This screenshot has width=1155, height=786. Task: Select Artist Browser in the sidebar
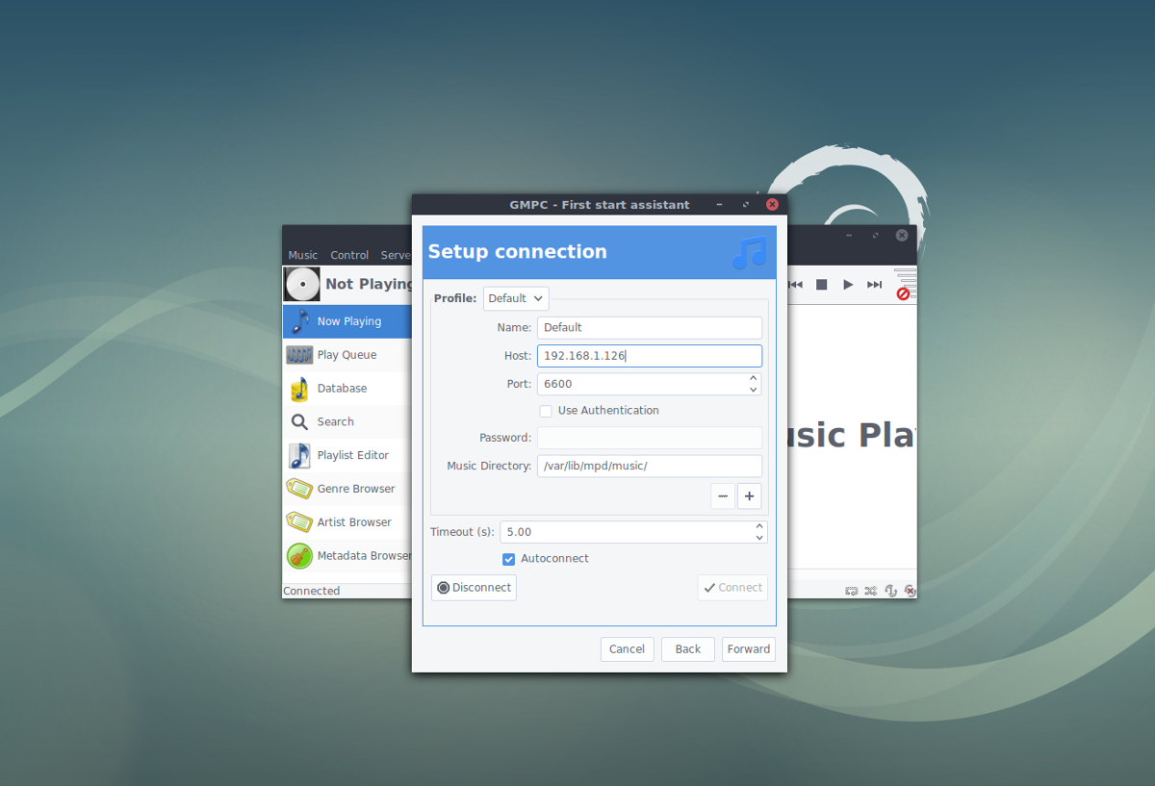tap(347, 522)
